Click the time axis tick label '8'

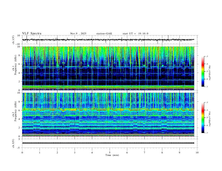coord(162,153)
